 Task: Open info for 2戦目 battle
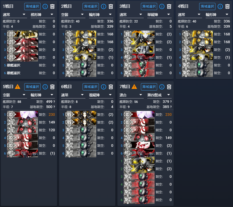pyautogui.click(x=103, y=6)
